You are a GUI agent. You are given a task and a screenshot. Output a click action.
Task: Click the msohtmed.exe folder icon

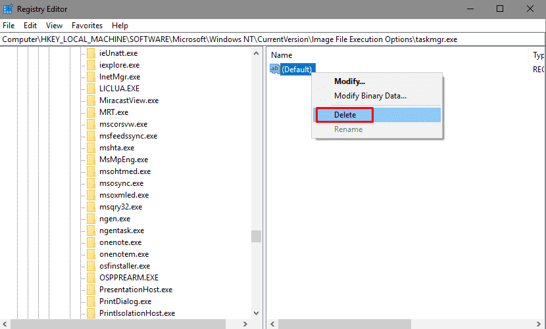[91, 171]
